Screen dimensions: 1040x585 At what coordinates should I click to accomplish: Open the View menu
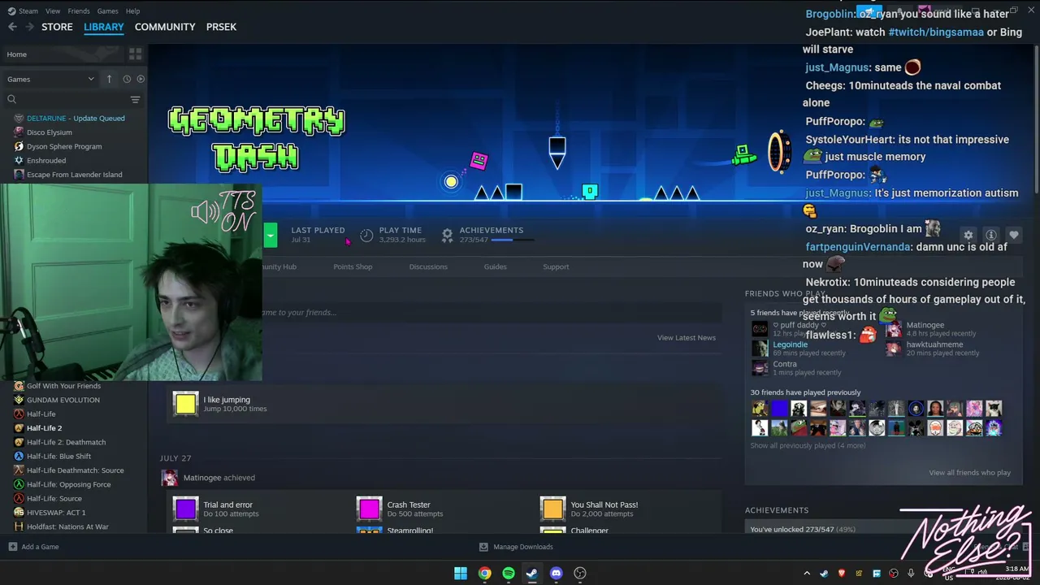(53, 11)
